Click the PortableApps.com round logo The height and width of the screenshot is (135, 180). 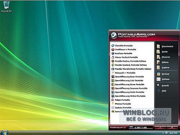point(114,35)
